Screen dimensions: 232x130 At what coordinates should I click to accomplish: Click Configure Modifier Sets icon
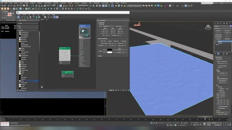pyautogui.click(x=227, y=54)
